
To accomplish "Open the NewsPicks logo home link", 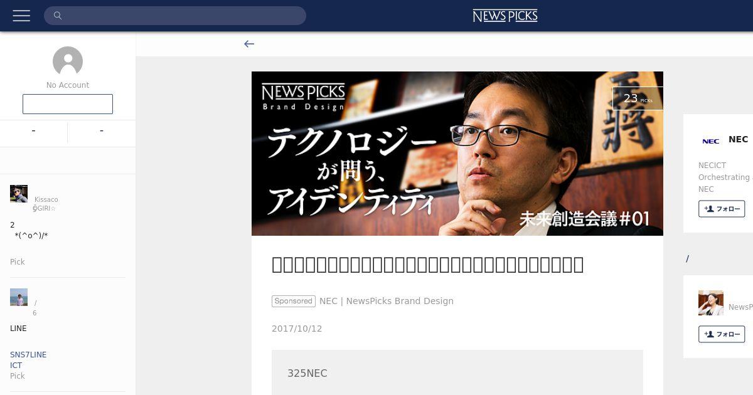I will tap(505, 16).
